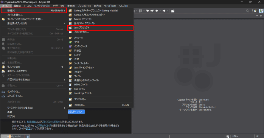This screenshot has height=138, width=264.
Task: Create a new フォルダー
Action: 100,72
